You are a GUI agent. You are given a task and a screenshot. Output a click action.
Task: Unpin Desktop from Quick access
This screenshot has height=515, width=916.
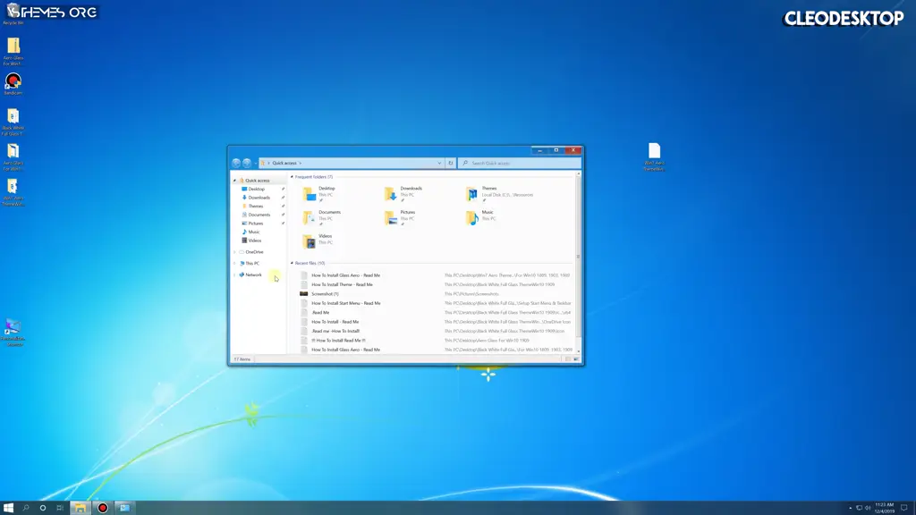point(283,189)
